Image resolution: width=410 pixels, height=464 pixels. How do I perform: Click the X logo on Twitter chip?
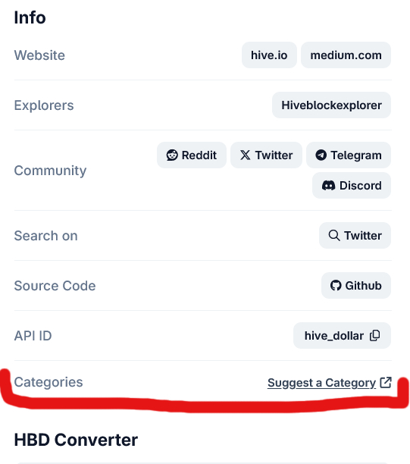click(x=246, y=155)
